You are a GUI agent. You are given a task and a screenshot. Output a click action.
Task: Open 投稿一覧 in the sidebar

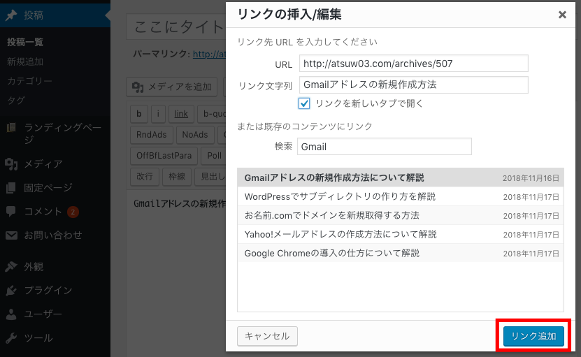click(25, 42)
